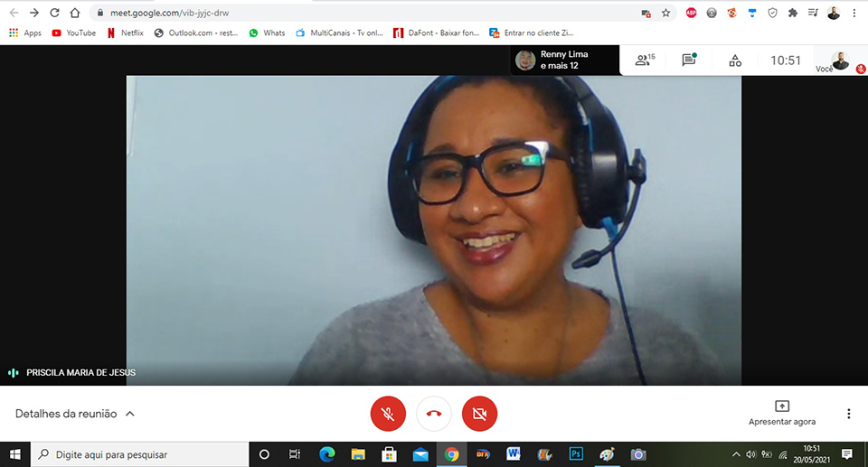Open the meeting chat panel

(x=689, y=61)
